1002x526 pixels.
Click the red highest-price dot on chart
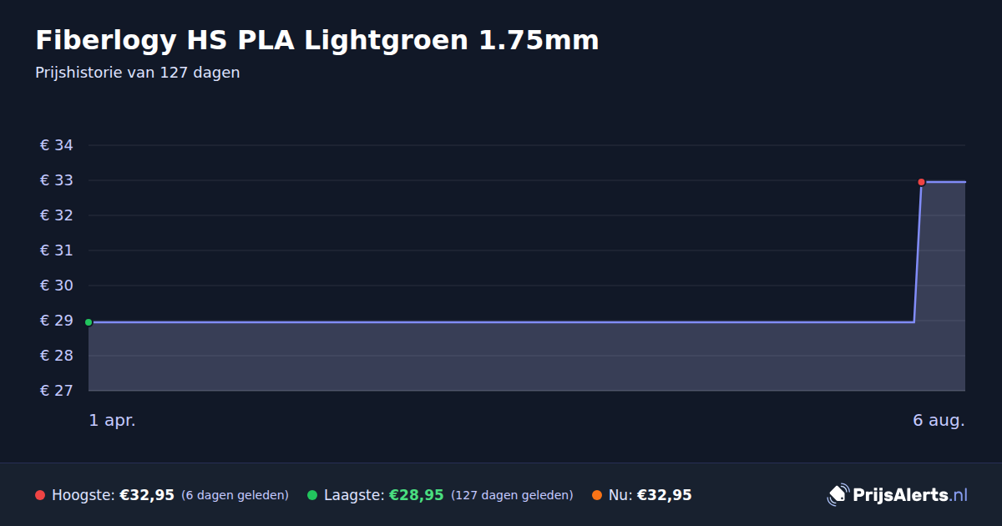click(x=921, y=182)
